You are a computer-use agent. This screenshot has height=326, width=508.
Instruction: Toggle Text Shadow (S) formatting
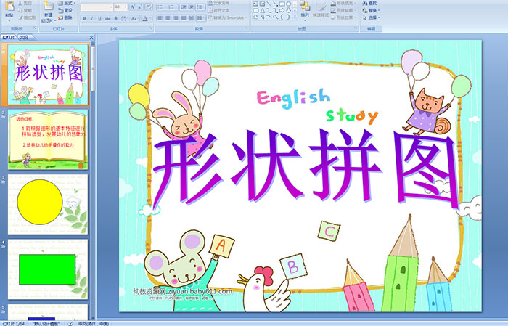(115, 18)
